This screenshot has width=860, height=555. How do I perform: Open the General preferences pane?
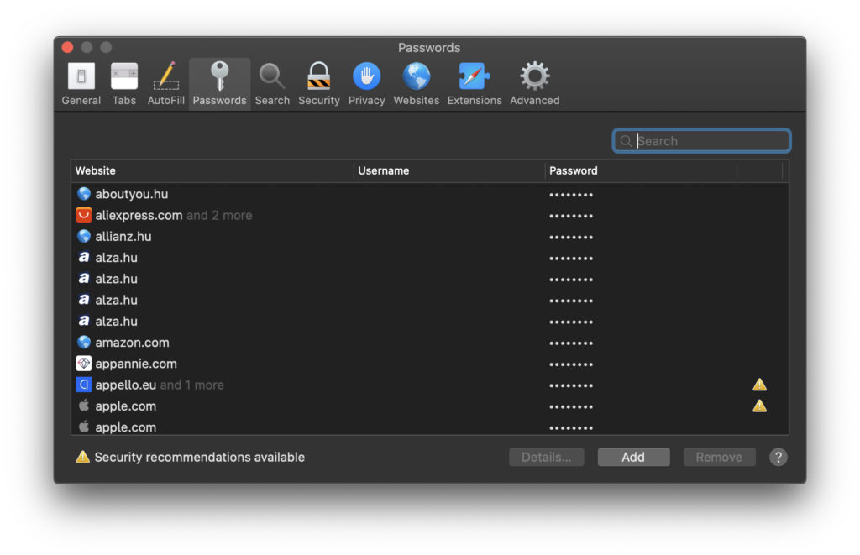pyautogui.click(x=81, y=85)
